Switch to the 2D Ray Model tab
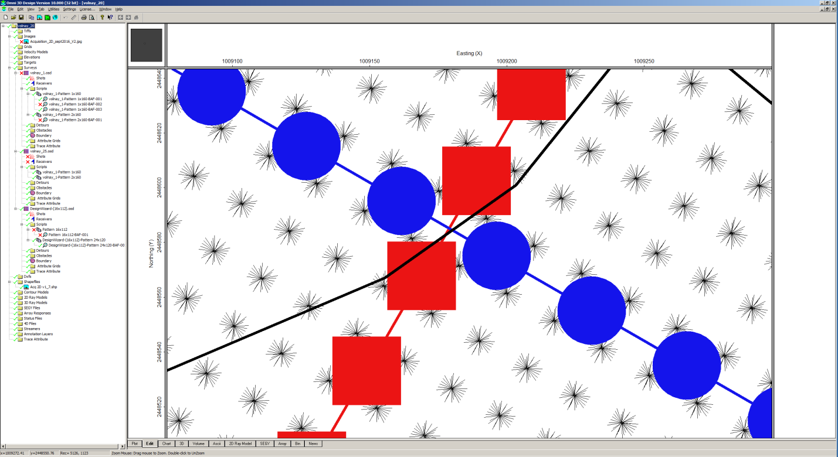The image size is (838, 457). coord(240,444)
